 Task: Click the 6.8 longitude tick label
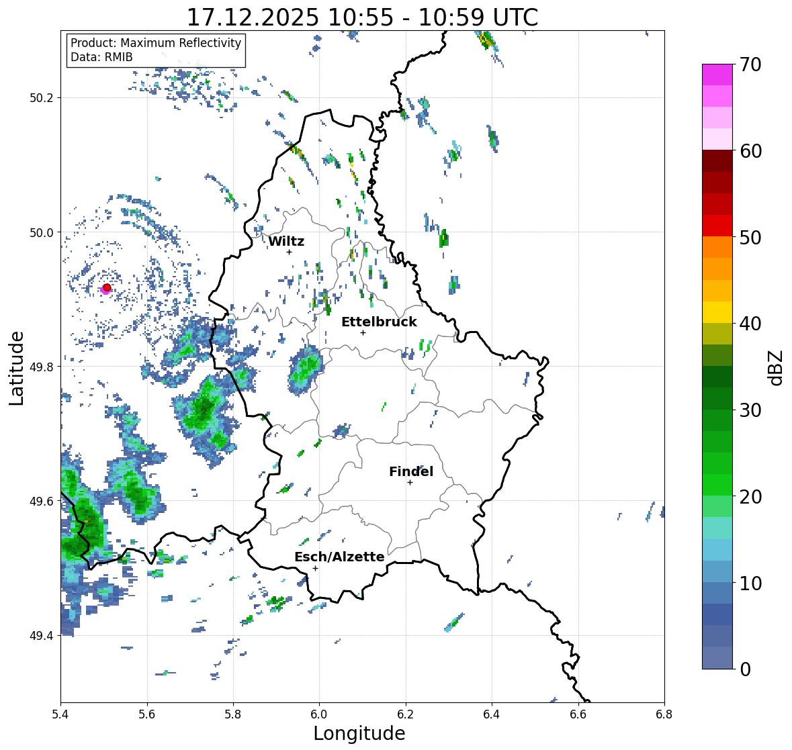(x=664, y=714)
